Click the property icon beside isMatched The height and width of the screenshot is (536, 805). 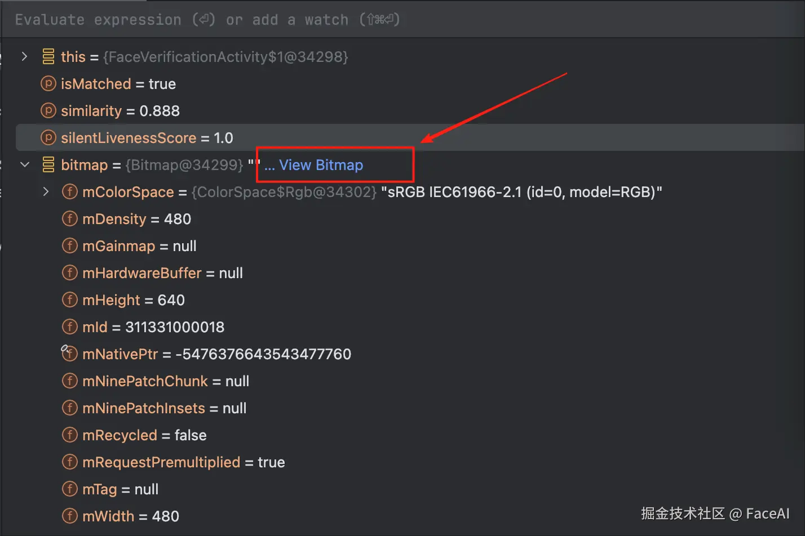pos(48,84)
